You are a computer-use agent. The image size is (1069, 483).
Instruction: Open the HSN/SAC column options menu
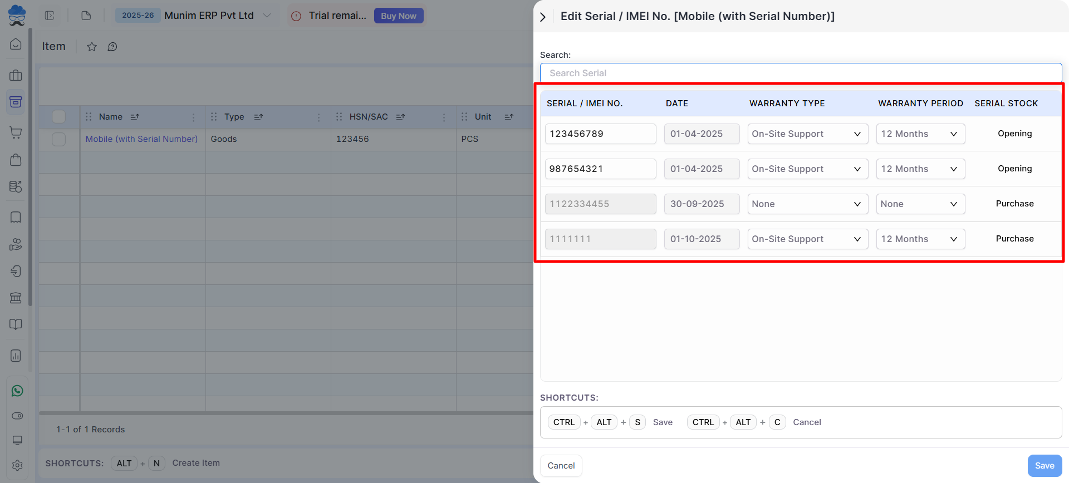point(444,117)
